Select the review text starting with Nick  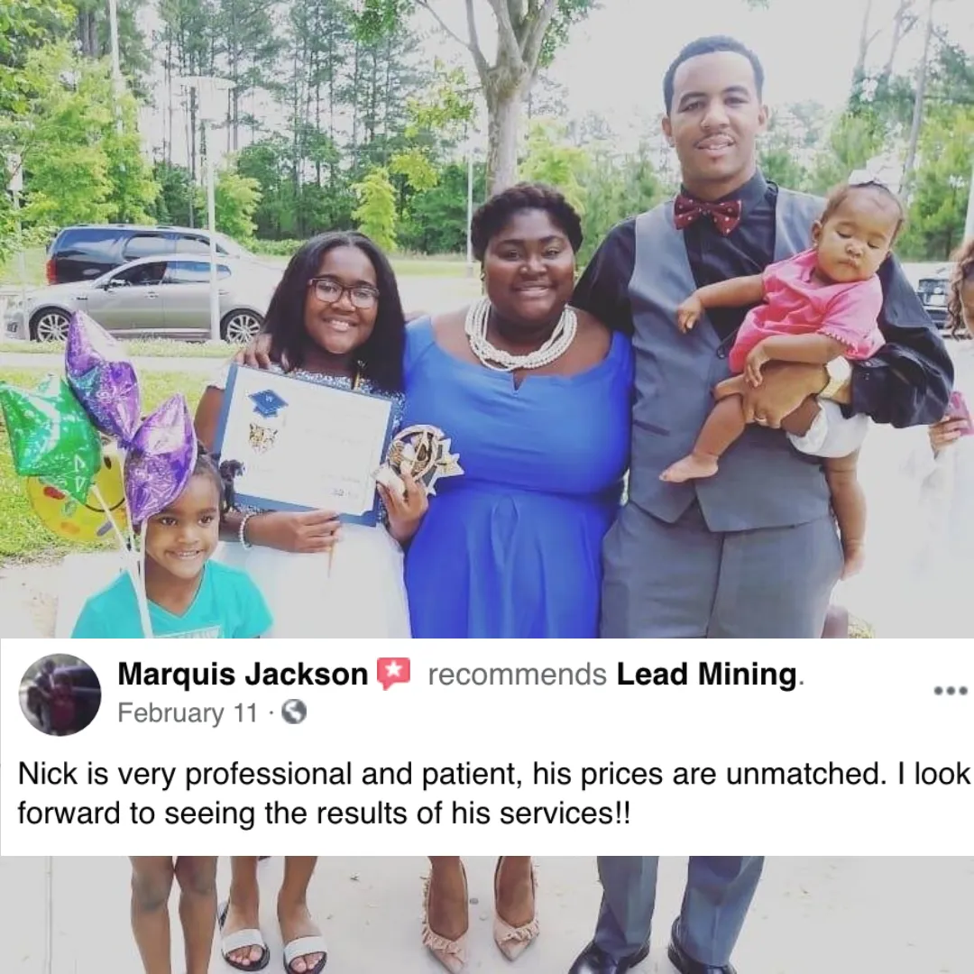coord(493,794)
